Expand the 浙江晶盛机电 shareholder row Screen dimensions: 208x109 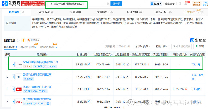13,102
